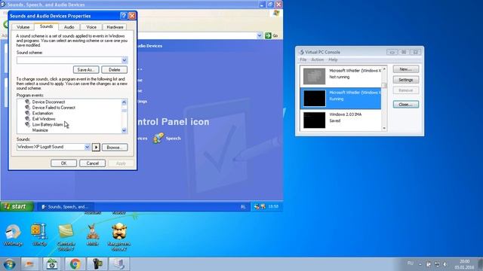Click speaker icon beside Device Failed to Connect
483x271 pixels.
click(27, 108)
